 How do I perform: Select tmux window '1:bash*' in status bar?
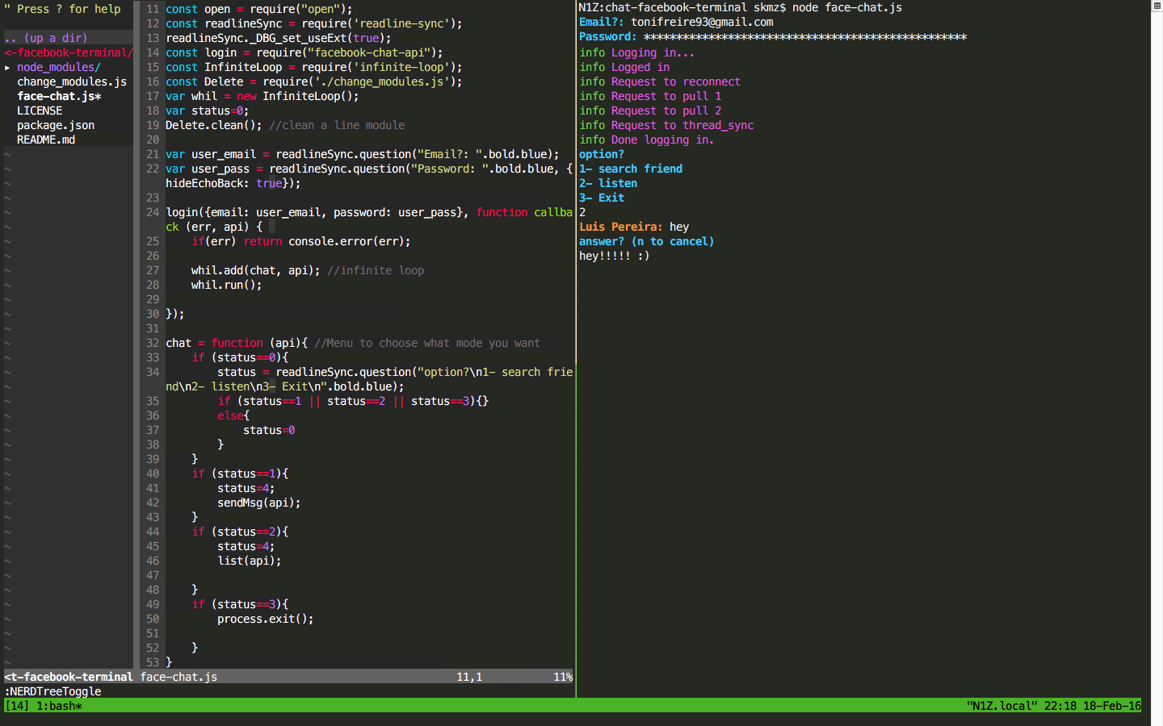click(59, 706)
